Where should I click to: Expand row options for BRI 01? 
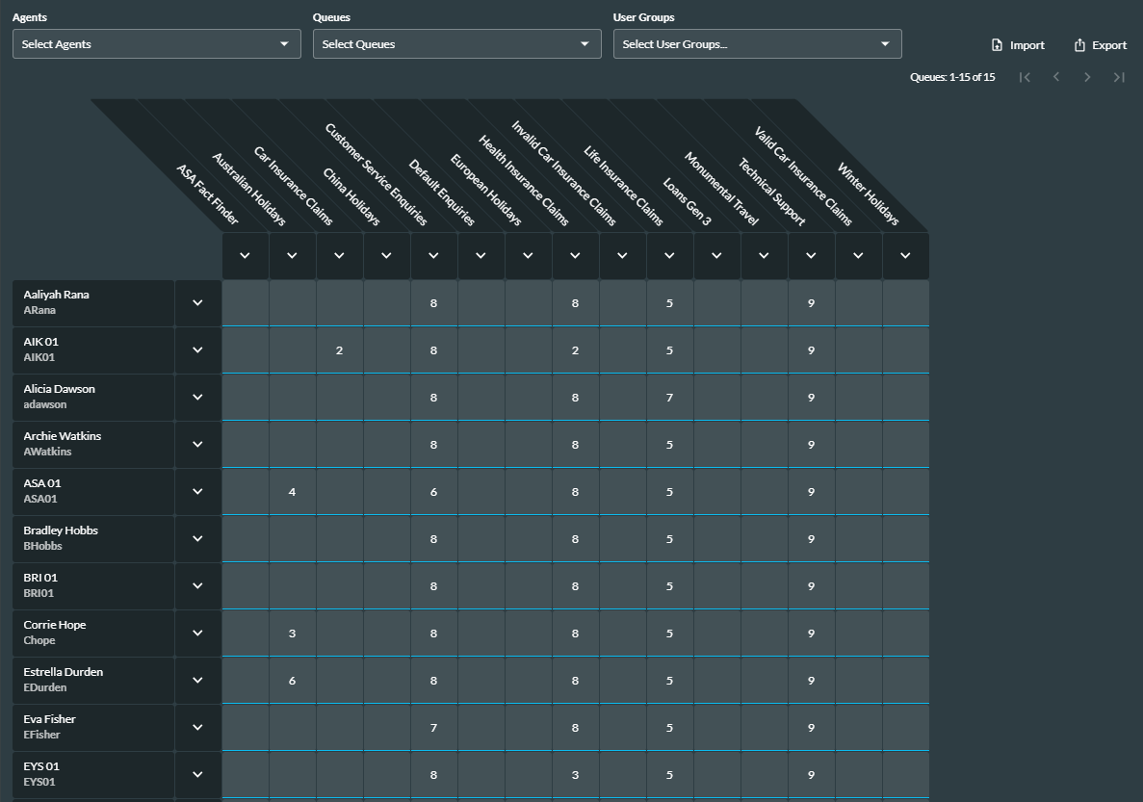pos(197,585)
